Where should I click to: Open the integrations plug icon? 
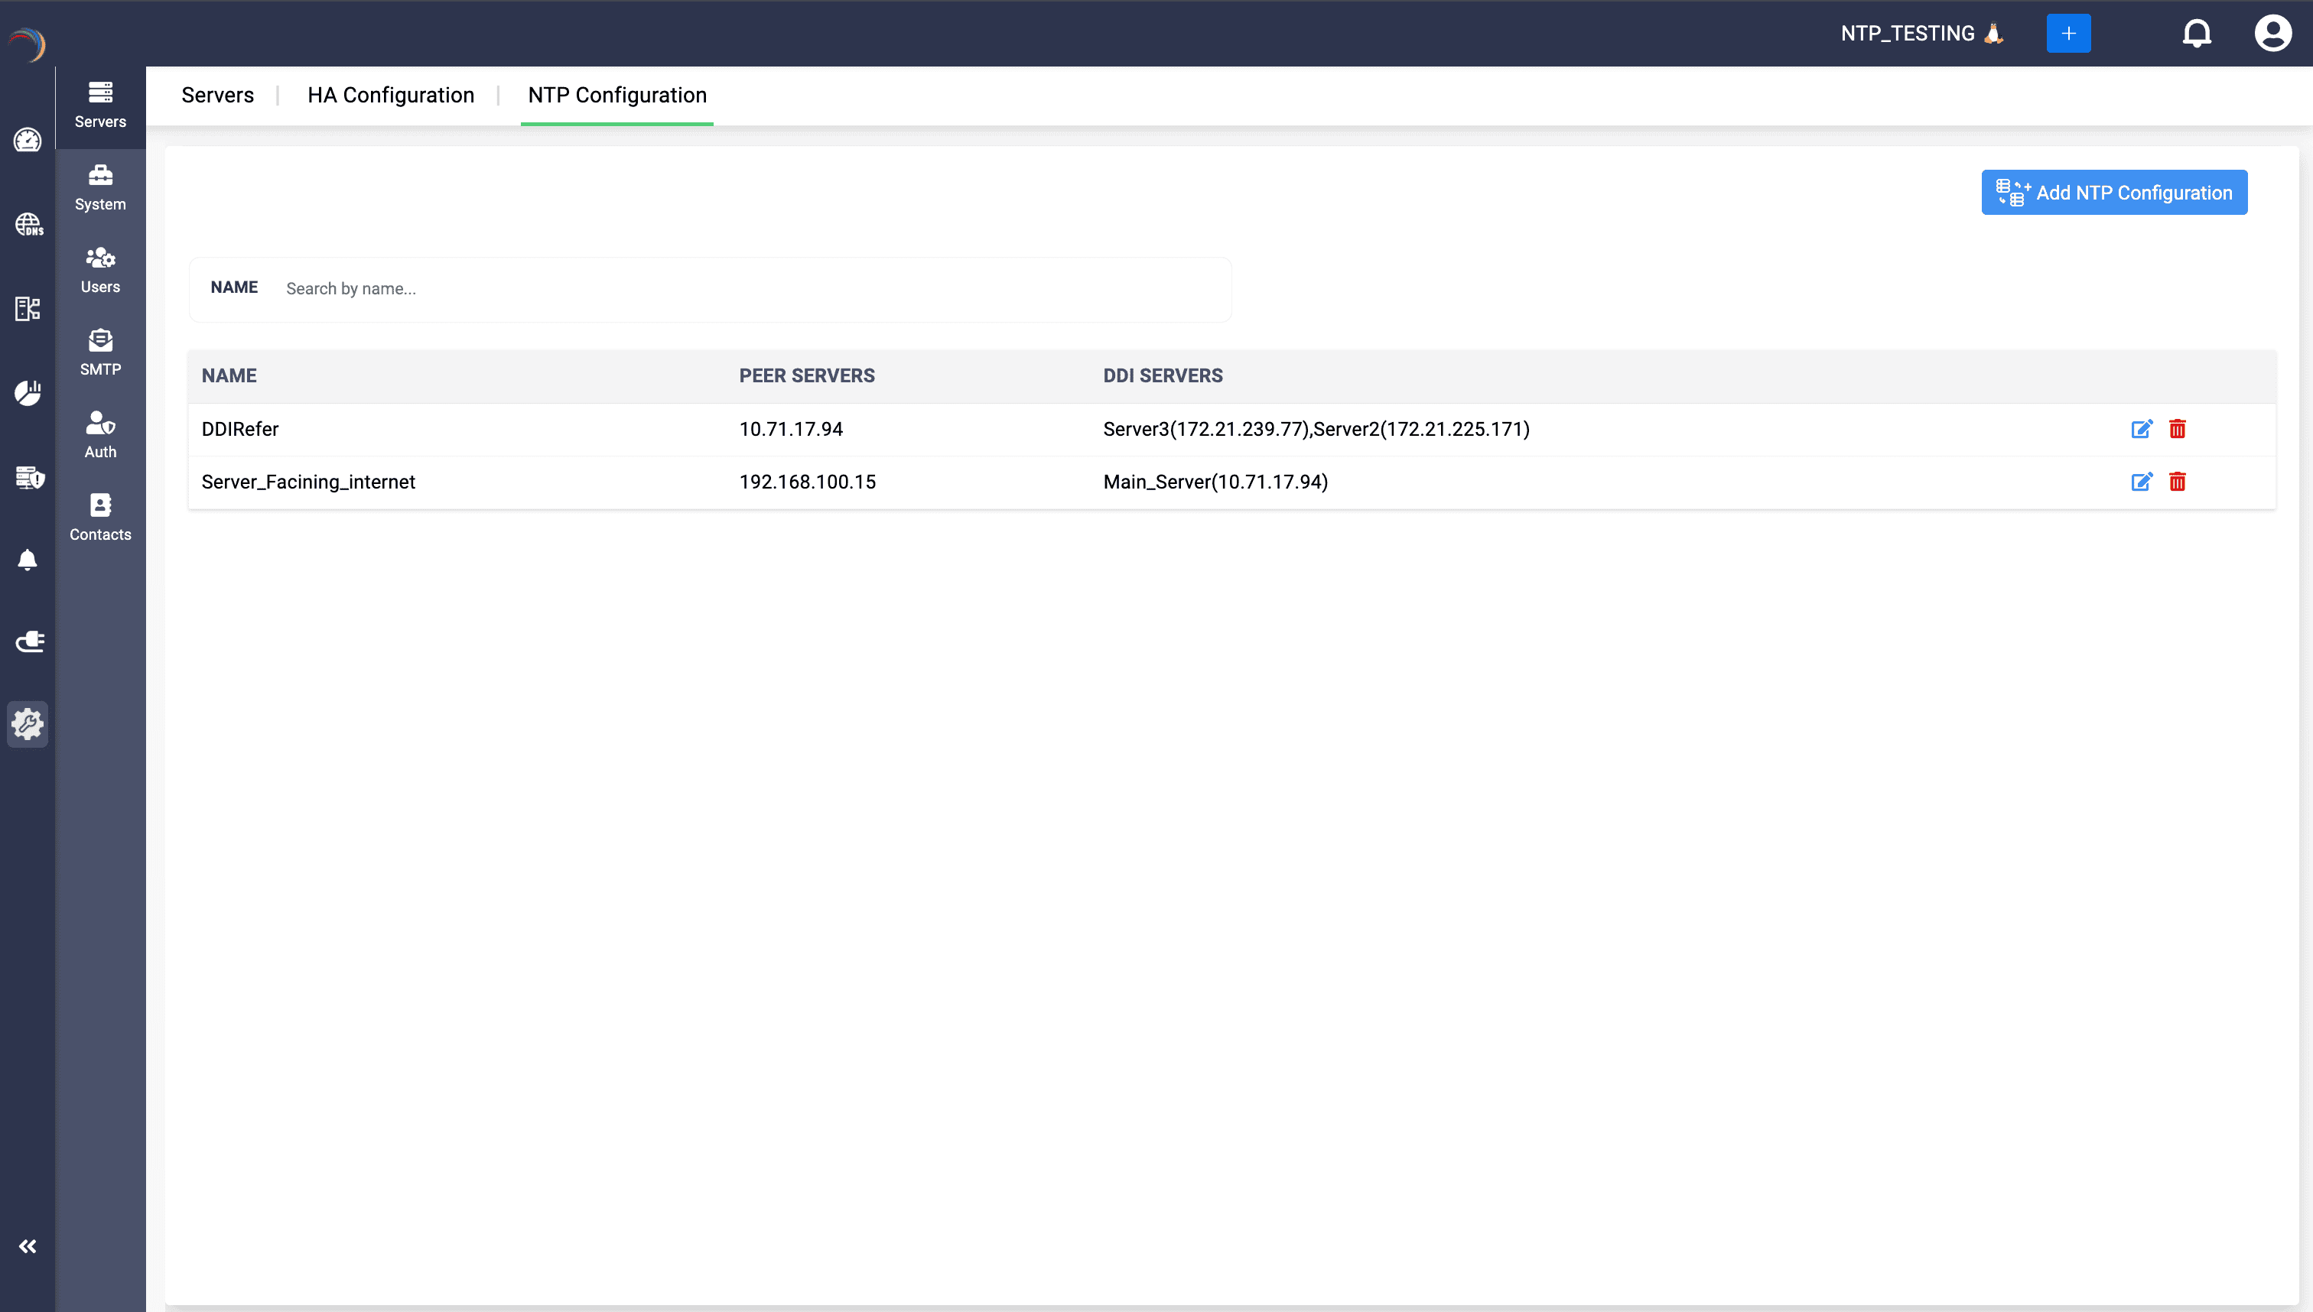(29, 641)
